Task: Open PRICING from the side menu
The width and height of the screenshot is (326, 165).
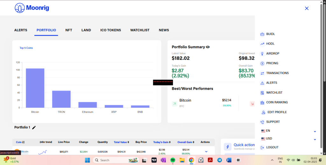Action: pos(272,63)
